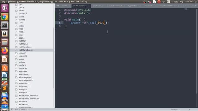The height and width of the screenshot is (111, 198).
Task: Open the Terminal from the dock
Action: pos(5,25)
